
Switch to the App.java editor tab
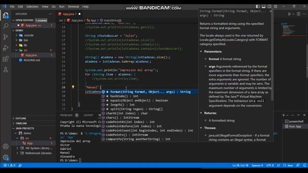pyautogui.click(x=69, y=14)
